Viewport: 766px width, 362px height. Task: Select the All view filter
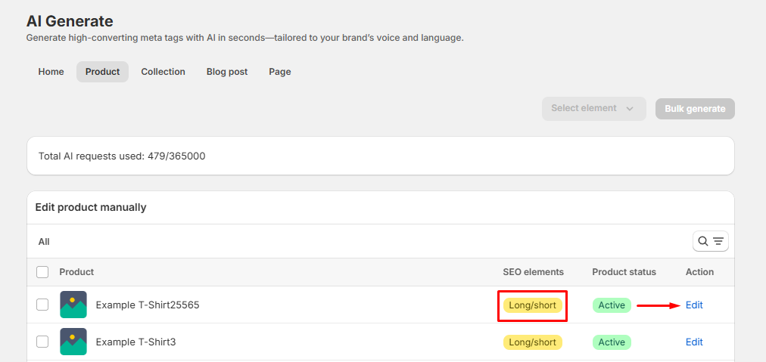44,242
